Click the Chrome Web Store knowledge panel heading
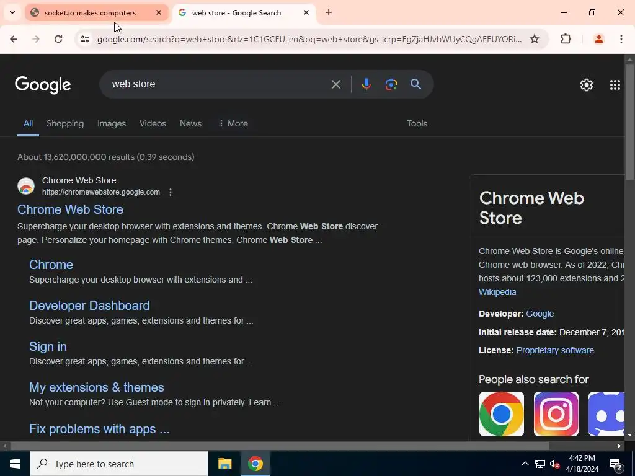The width and height of the screenshot is (635, 476). pos(531,208)
